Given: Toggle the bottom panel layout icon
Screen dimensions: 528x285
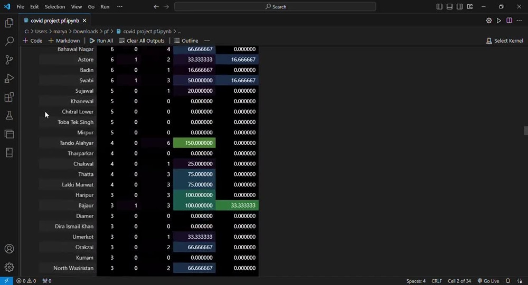Looking at the screenshot, I should 449,7.
